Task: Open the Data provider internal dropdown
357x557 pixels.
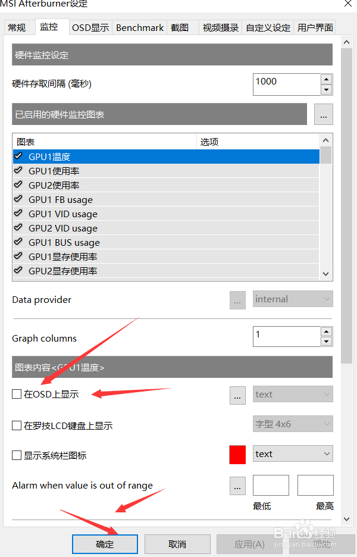Action: [x=293, y=299]
